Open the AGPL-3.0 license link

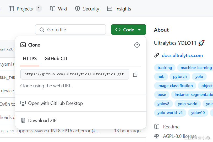point(180,136)
